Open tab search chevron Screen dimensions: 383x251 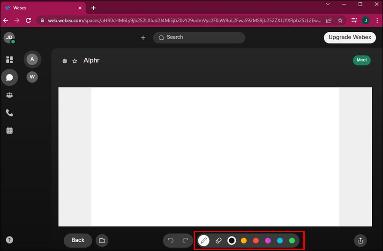pyautogui.click(x=328, y=4)
